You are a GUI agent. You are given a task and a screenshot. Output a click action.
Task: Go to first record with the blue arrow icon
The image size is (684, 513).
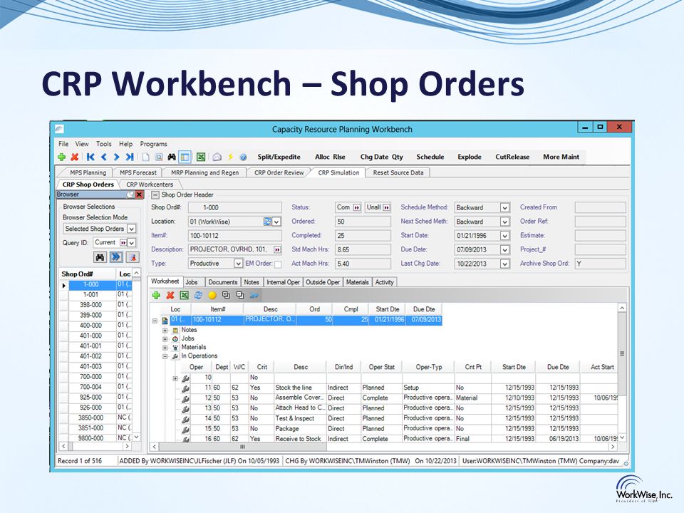pos(90,157)
